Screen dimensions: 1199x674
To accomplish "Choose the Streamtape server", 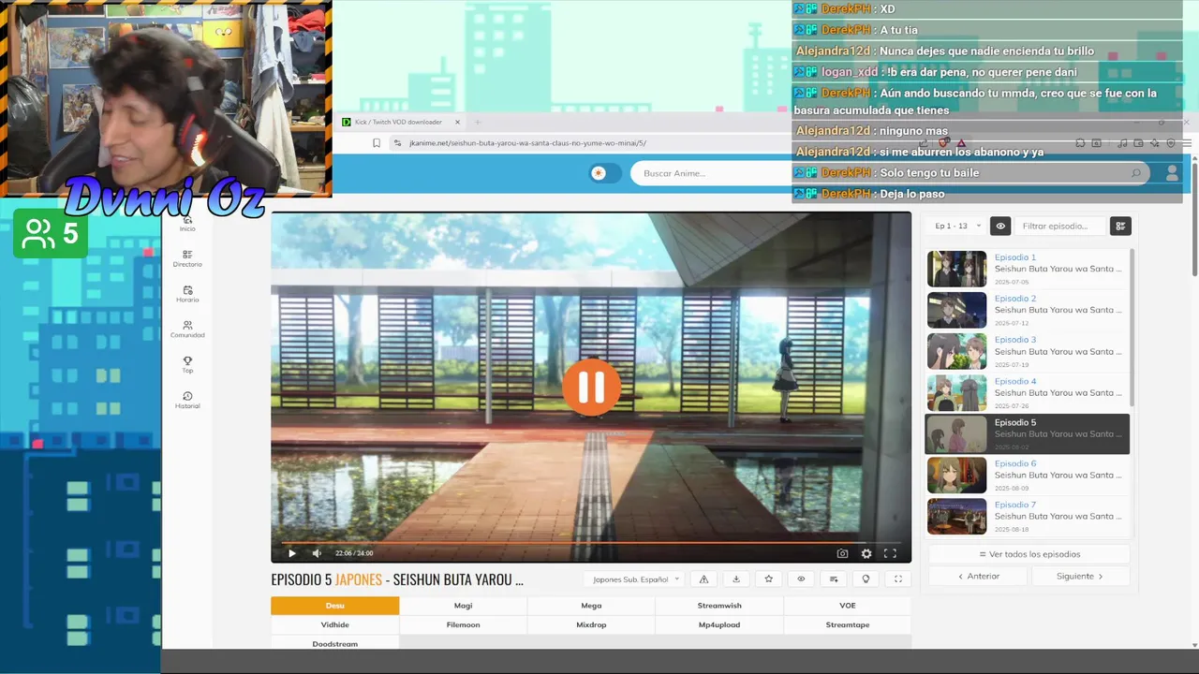I will [x=848, y=624].
